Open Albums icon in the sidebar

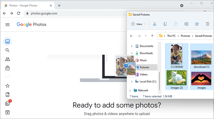[x=8, y=95]
